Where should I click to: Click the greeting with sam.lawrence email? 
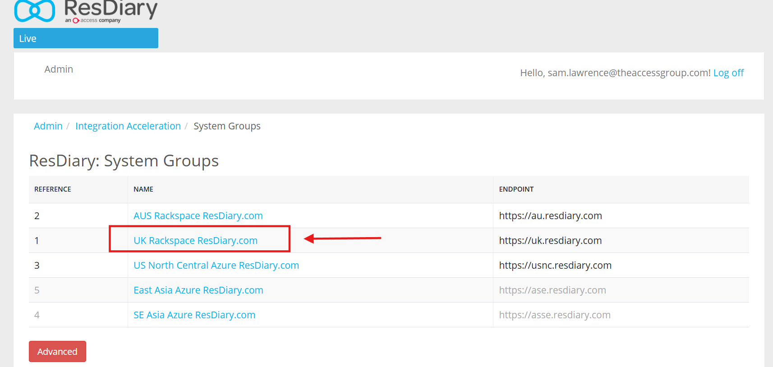pos(616,73)
